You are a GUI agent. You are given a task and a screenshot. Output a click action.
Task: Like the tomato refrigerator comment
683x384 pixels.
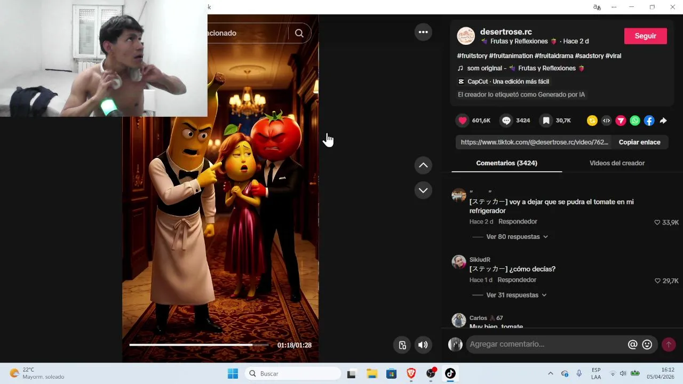pyautogui.click(x=657, y=222)
